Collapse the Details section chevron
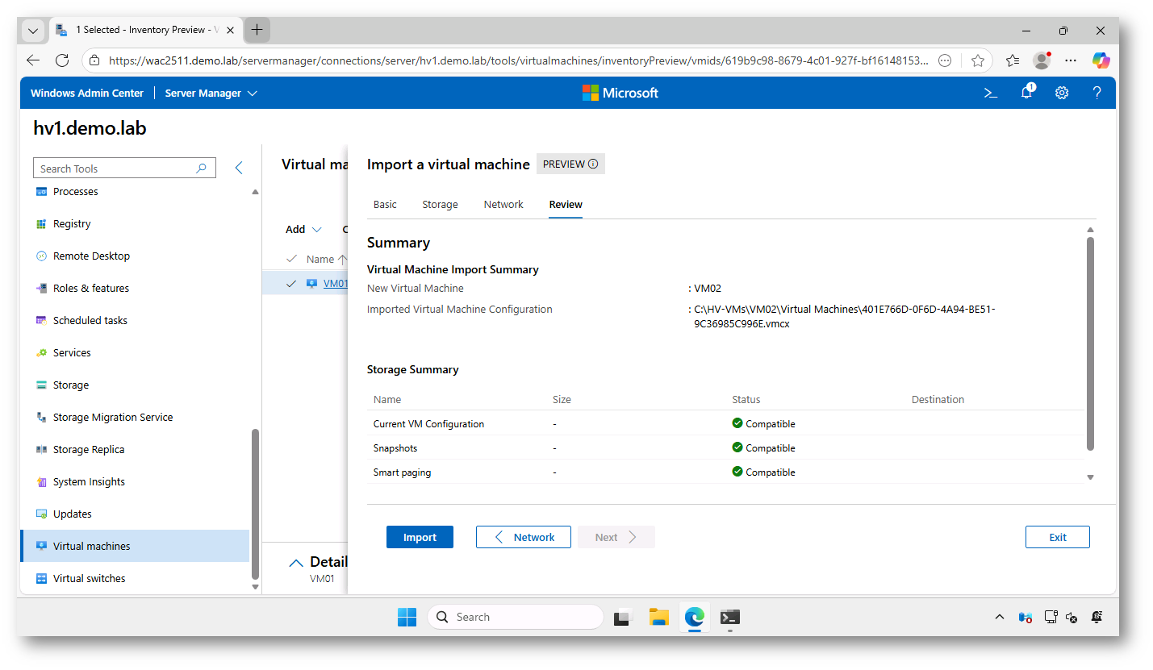 [296, 563]
